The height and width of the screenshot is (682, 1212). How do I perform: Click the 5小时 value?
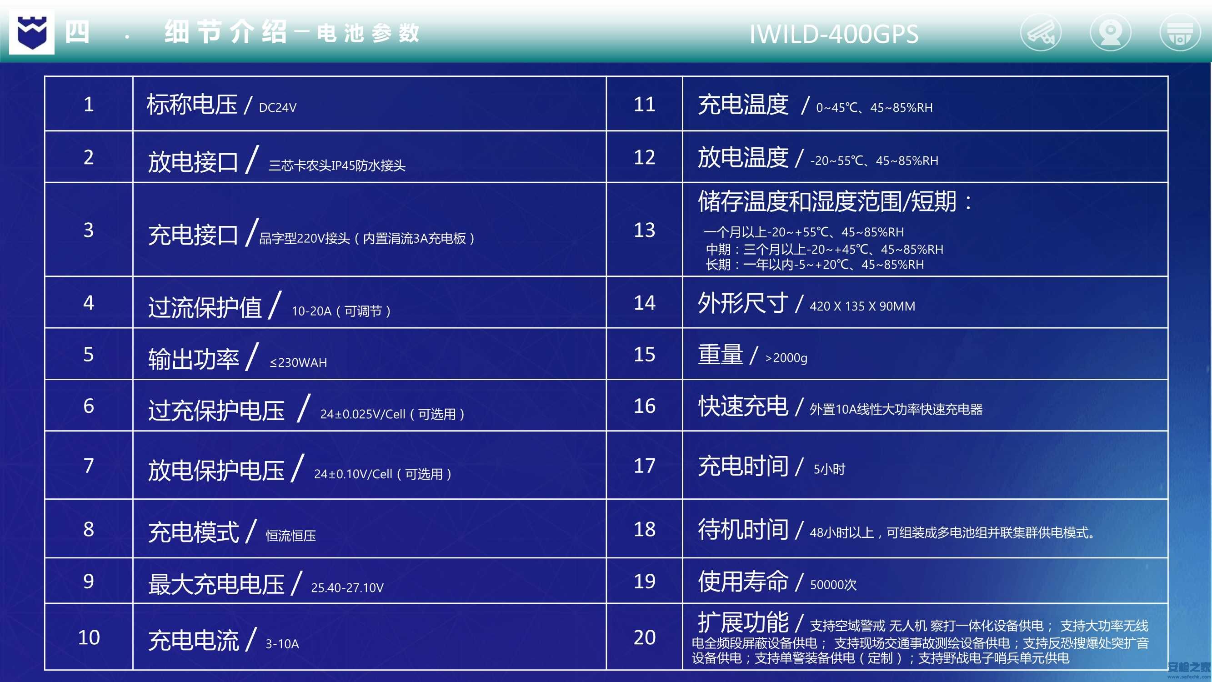[x=830, y=469]
